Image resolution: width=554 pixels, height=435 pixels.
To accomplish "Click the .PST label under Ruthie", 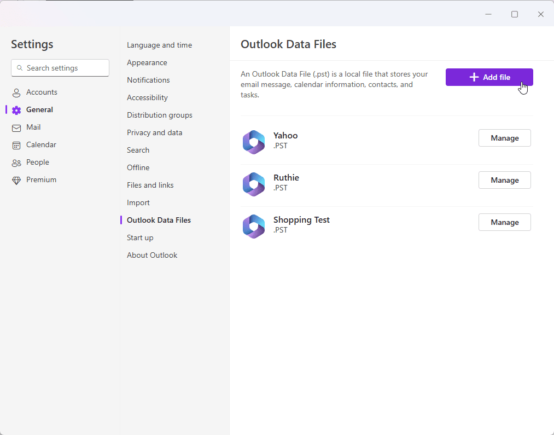I will [x=281, y=188].
